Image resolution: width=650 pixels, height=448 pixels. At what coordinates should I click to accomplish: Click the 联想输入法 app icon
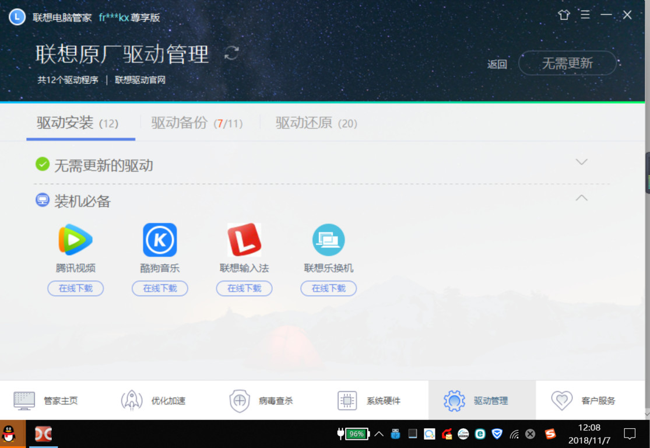(x=244, y=240)
